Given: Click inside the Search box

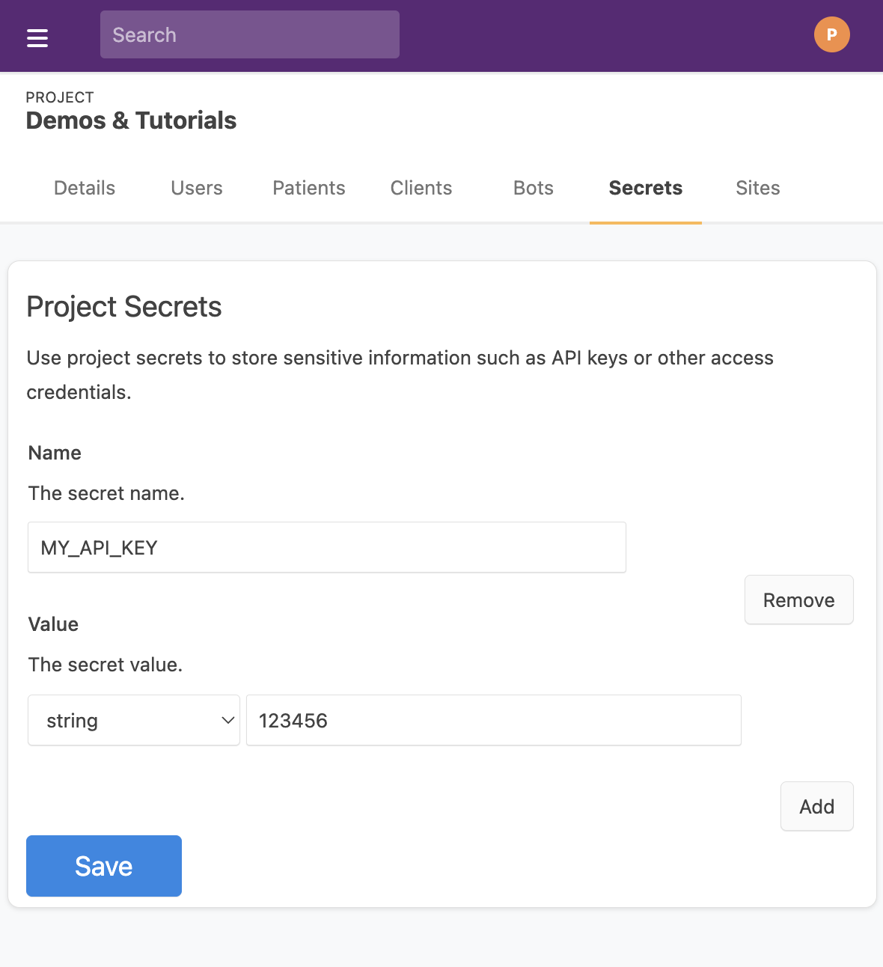Looking at the screenshot, I should point(250,34).
